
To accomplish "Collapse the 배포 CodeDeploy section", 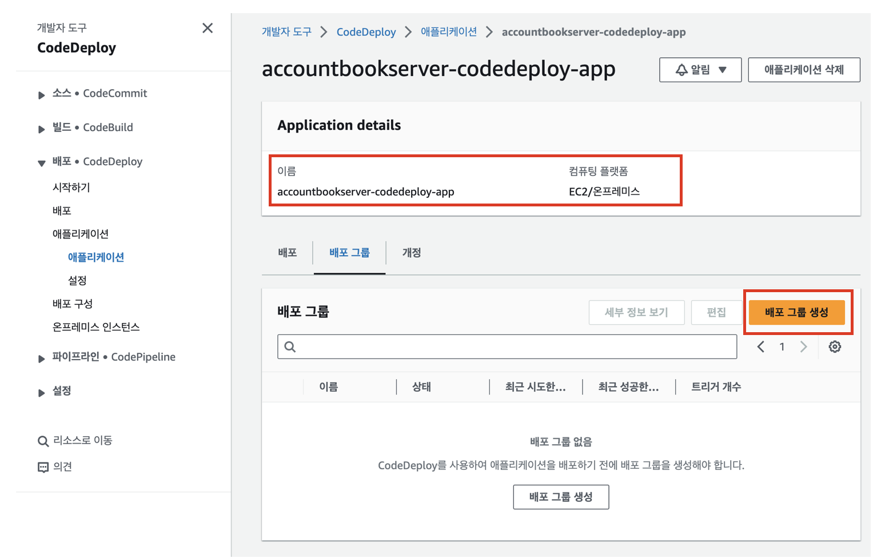I will pyautogui.click(x=41, y=163).
